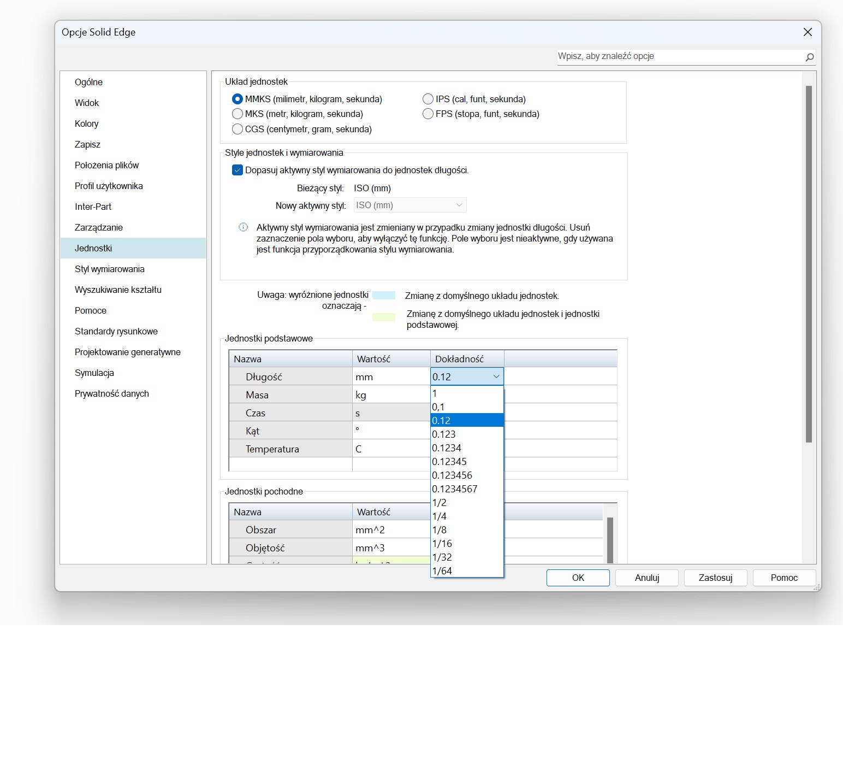Collapse the Długość precision dropdown arrow
843x771 pixels.
pyautogui.click(x=496, y=376)
